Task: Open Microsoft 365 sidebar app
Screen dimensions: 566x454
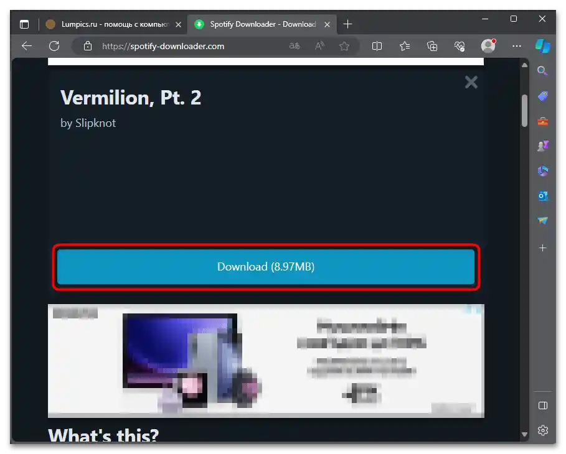Action: tap(542, 170)
